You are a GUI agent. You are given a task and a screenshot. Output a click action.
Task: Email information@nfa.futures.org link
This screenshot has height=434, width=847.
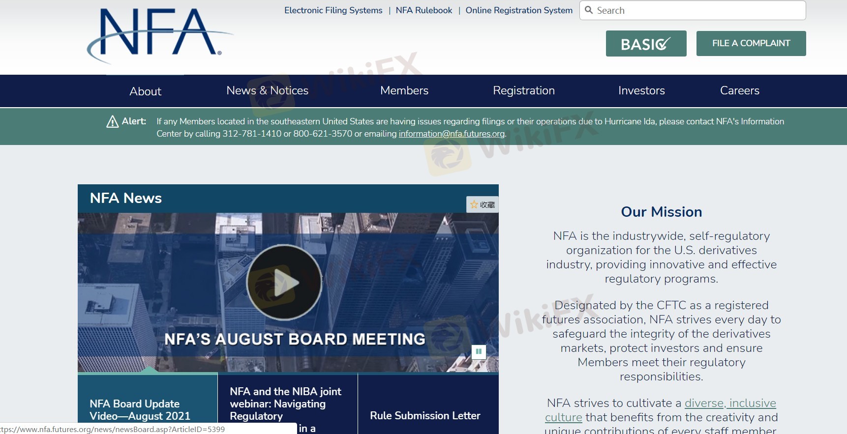451,134
